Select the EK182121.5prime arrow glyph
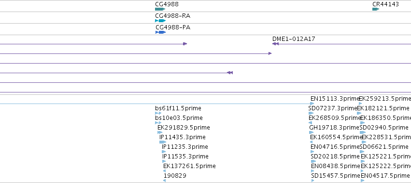The width and height of the screenshot is (411, 183). pyautogui.click(x=359, y=113)
